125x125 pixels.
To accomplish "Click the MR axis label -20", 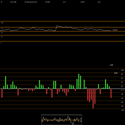I will tap(122, 94).
